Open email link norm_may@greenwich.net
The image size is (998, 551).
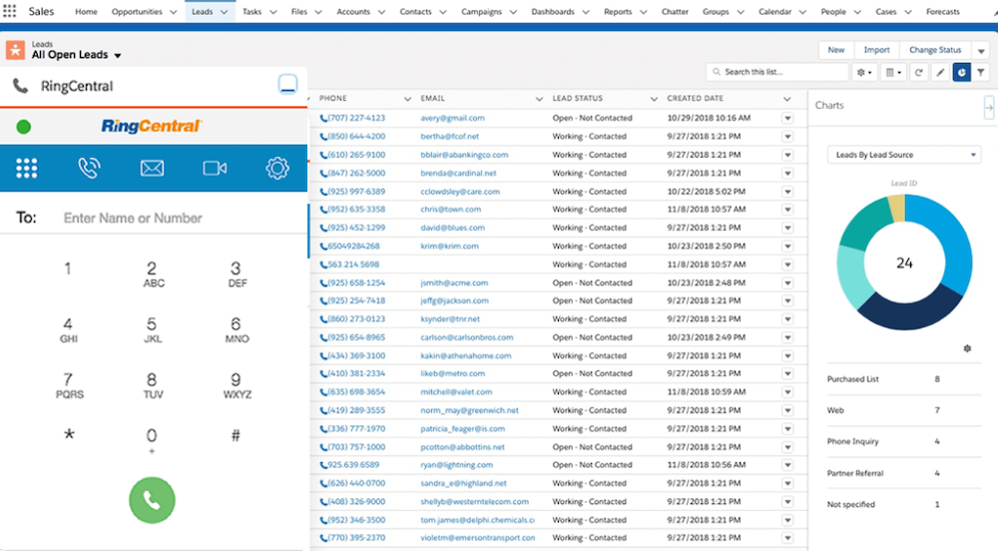pos(469,410)
